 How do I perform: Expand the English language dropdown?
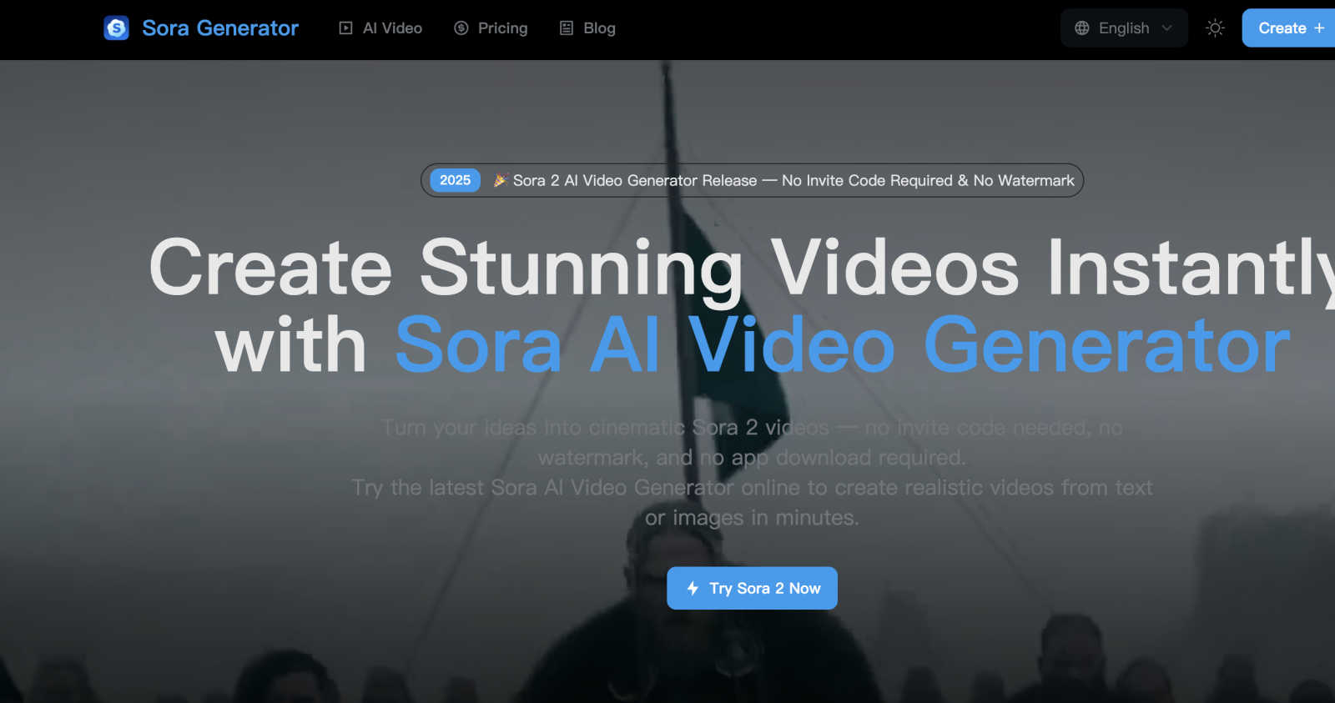pyautogui.click(x=1124, y=28)
